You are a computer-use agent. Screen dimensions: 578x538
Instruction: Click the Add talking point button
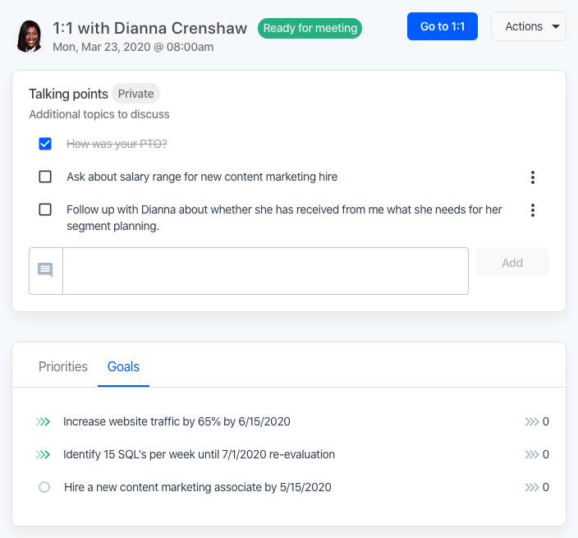pos(512,262)
